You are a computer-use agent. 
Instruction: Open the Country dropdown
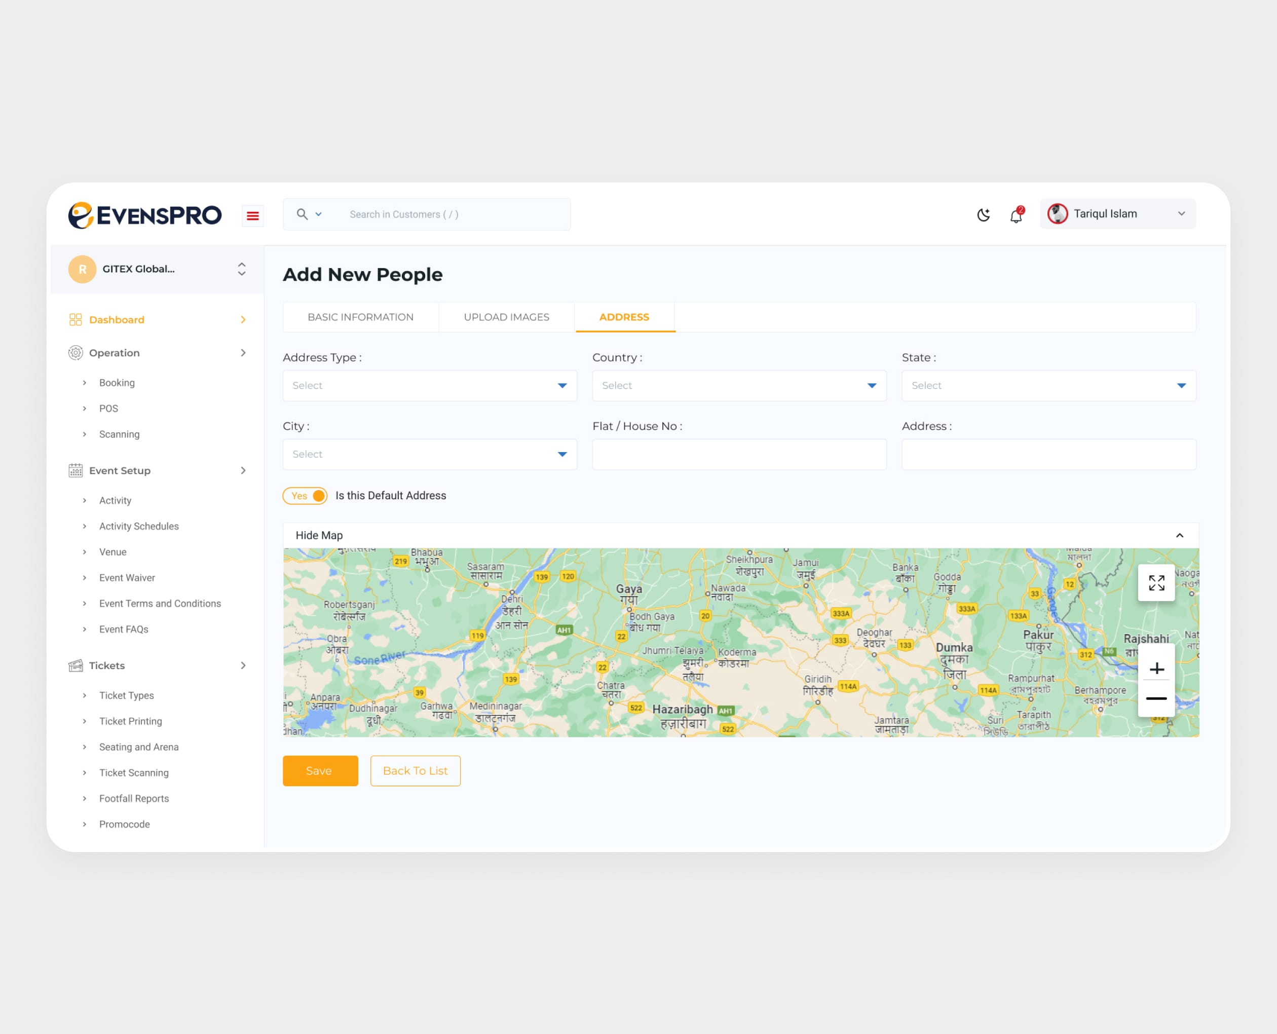739,385
